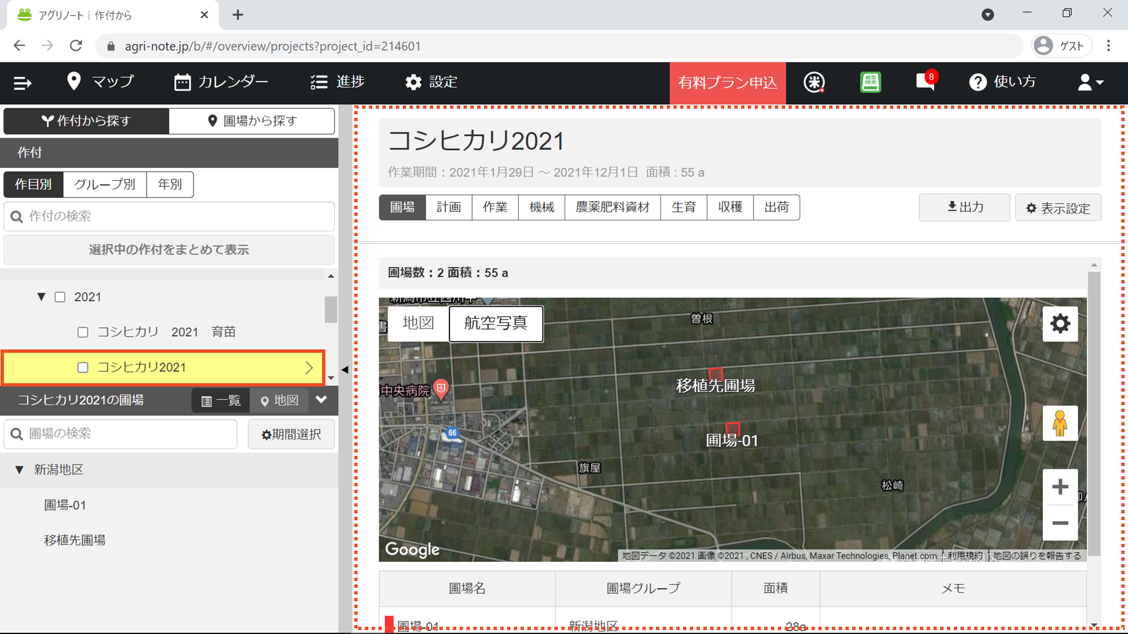
Task: Select 移植先圃場 in the field list
Action: 75,540
